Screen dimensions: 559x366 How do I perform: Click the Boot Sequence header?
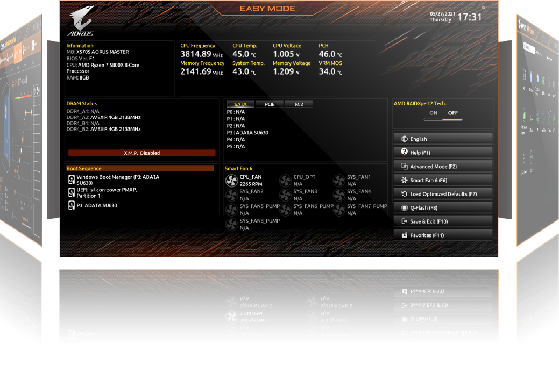(140, 168)
